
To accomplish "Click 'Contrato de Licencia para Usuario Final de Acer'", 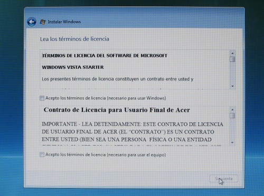I will [x=117, y=110].
